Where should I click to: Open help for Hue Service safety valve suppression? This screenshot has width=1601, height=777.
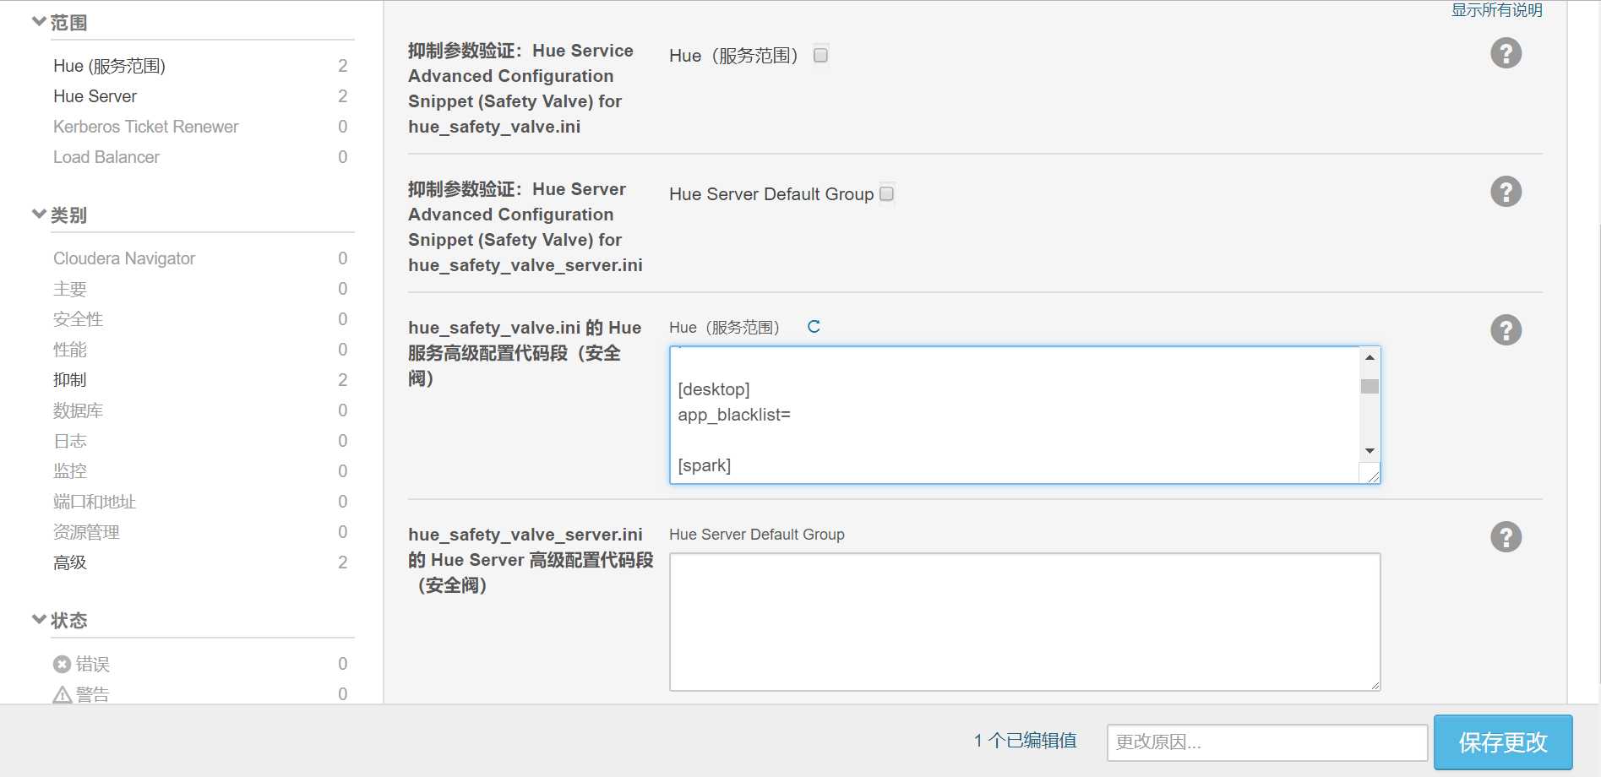(x=1506, y=53)
